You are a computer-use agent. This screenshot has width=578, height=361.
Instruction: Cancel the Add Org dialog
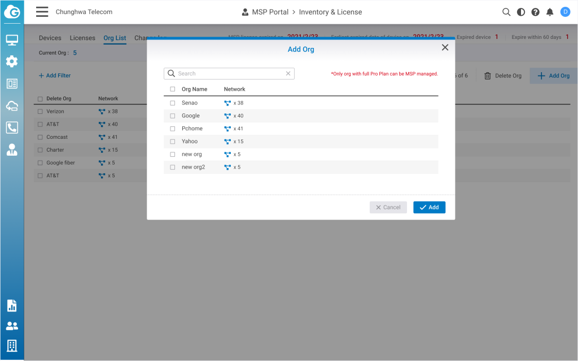[x=388, y=207]
